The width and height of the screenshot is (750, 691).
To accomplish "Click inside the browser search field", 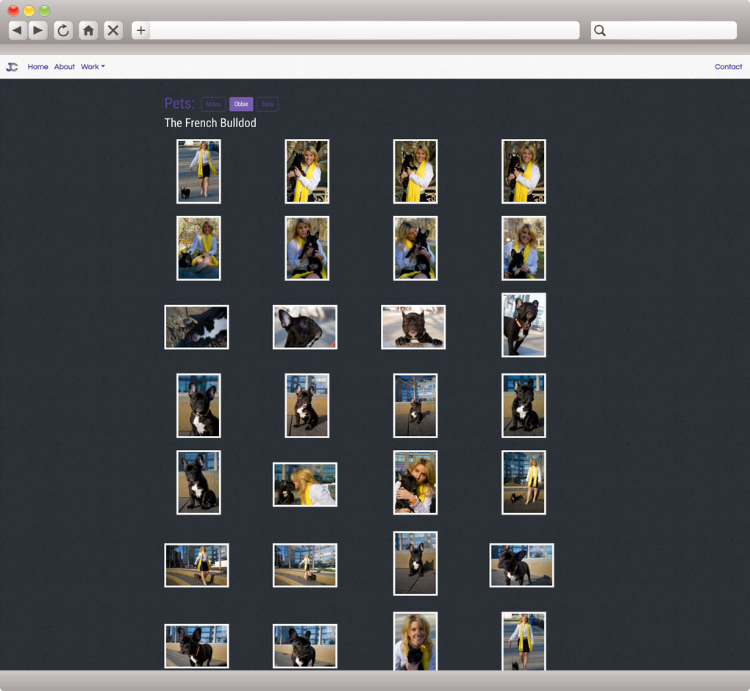I will click(x=671, y=30).
